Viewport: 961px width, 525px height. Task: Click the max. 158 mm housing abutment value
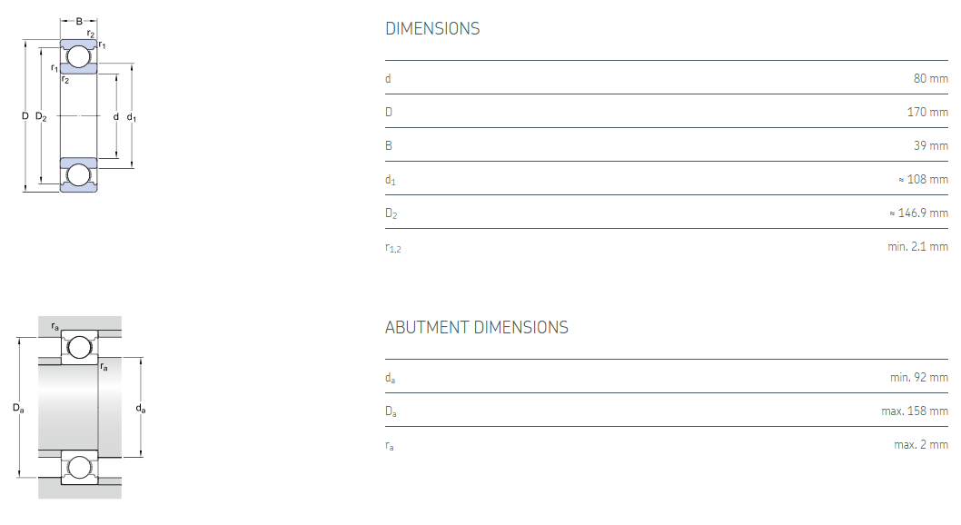point(914,411)
